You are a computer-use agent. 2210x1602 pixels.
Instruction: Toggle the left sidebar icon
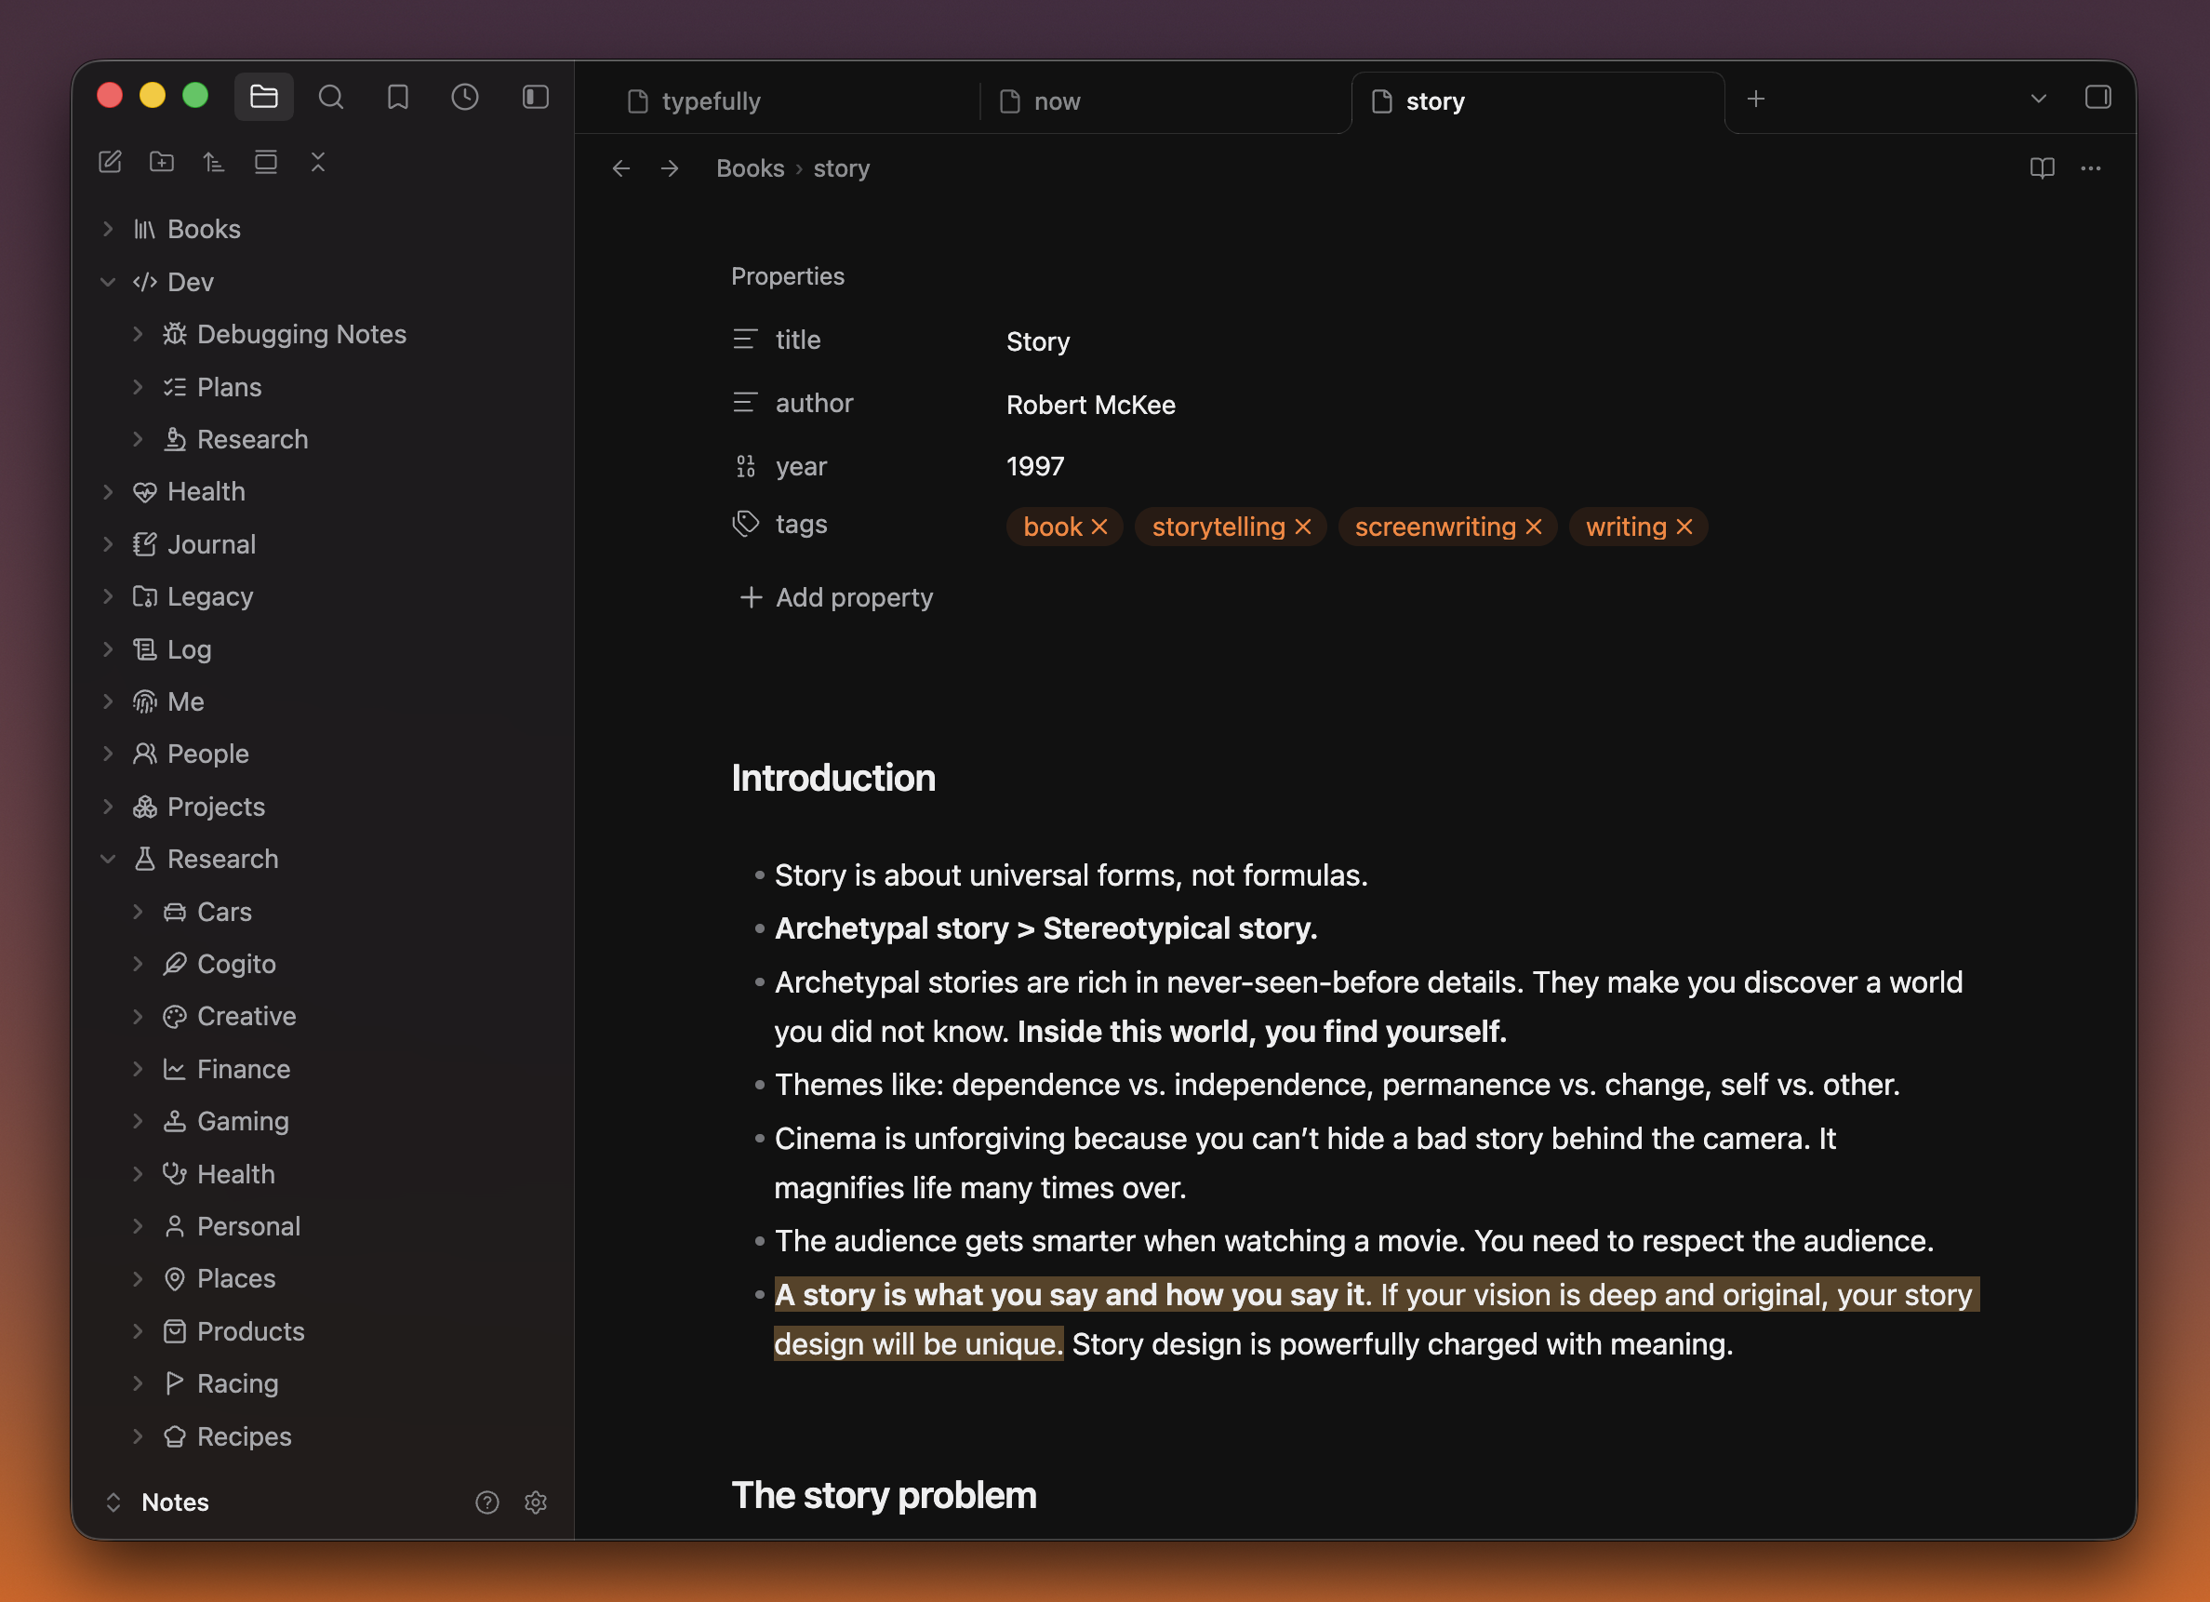click(535, 97)
